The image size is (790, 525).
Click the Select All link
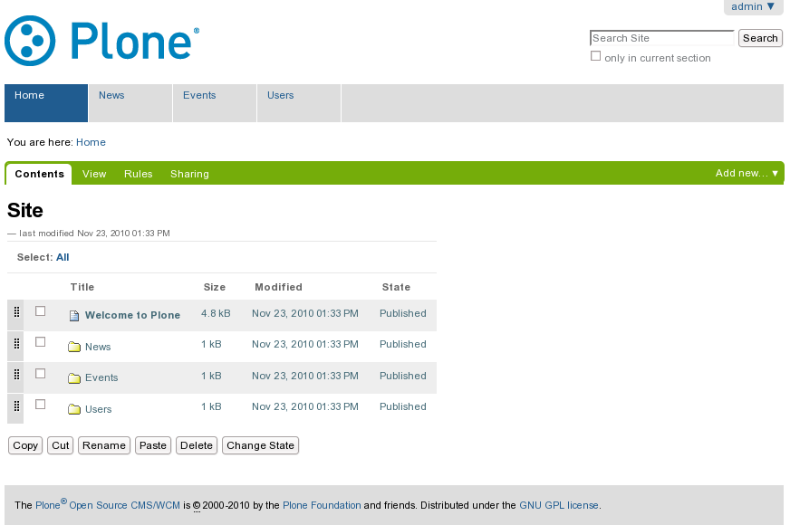point(63,257)
